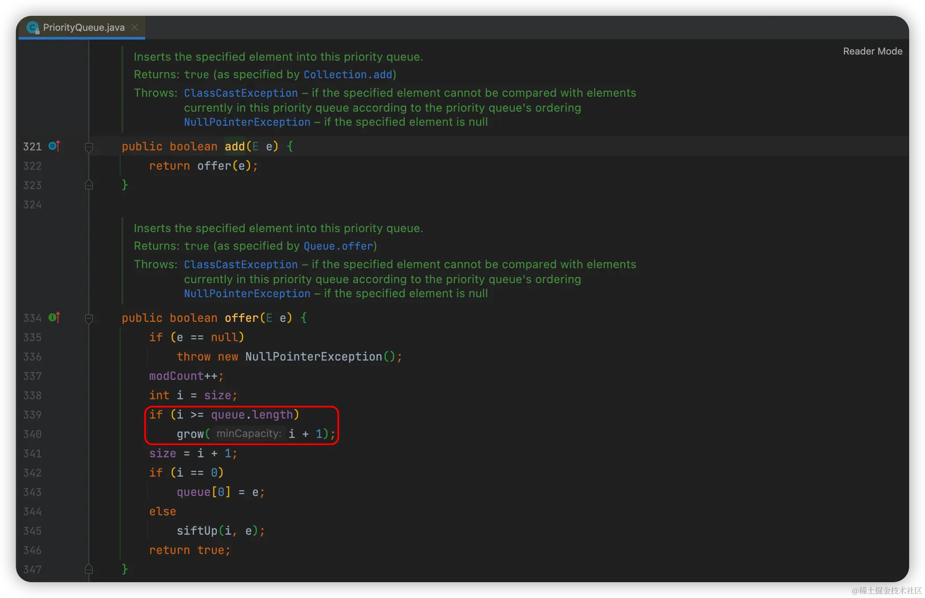Screen dimensions: 925x598
Task: Open ClassCastException link in offer method docs
Action: (x=241, y=265)
